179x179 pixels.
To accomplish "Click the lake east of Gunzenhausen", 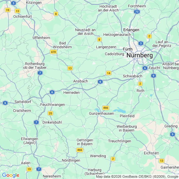I will click(119, 110).
